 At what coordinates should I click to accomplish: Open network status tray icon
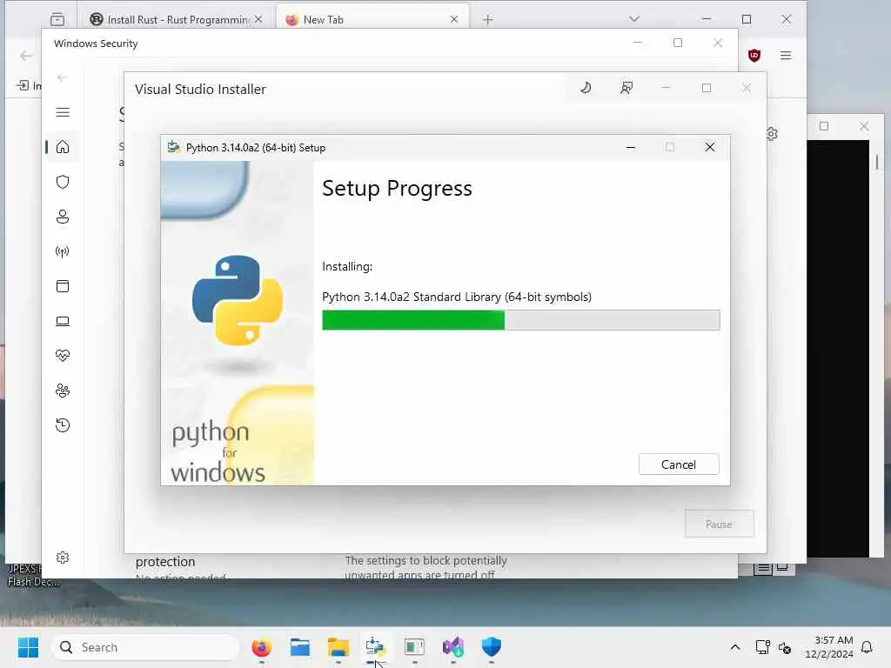click(762, 647)
